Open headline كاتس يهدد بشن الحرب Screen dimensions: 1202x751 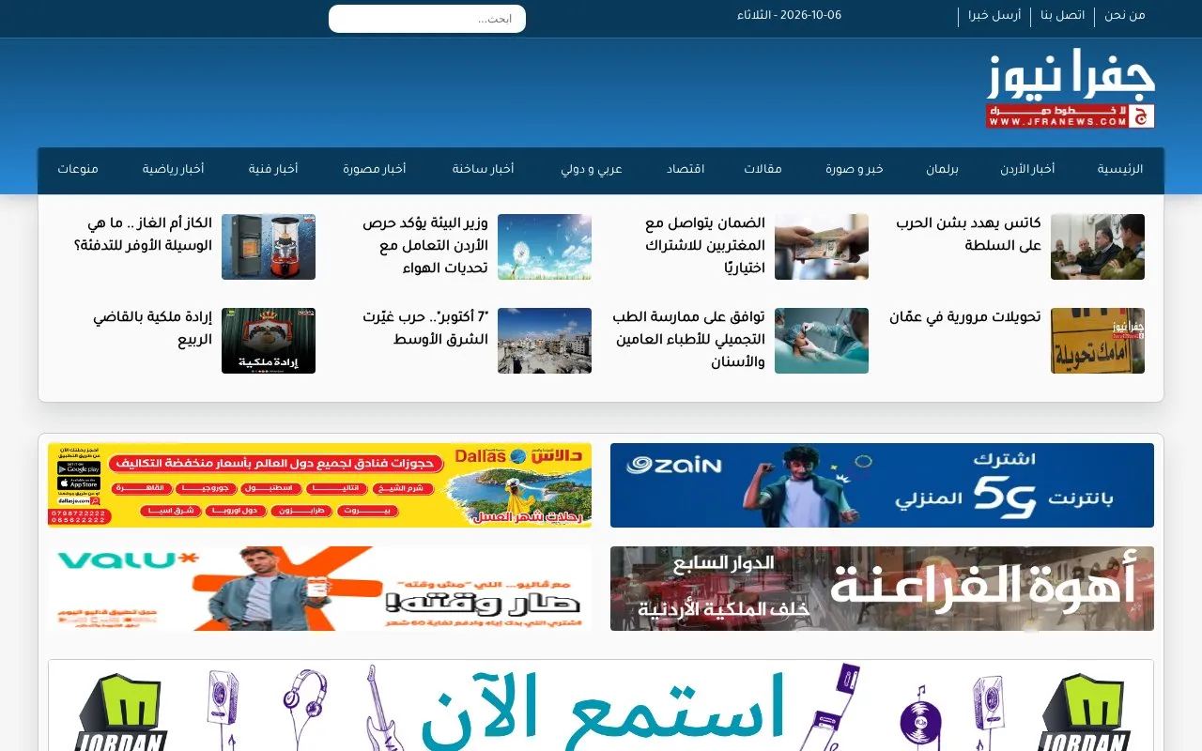(x=968, y=235)
